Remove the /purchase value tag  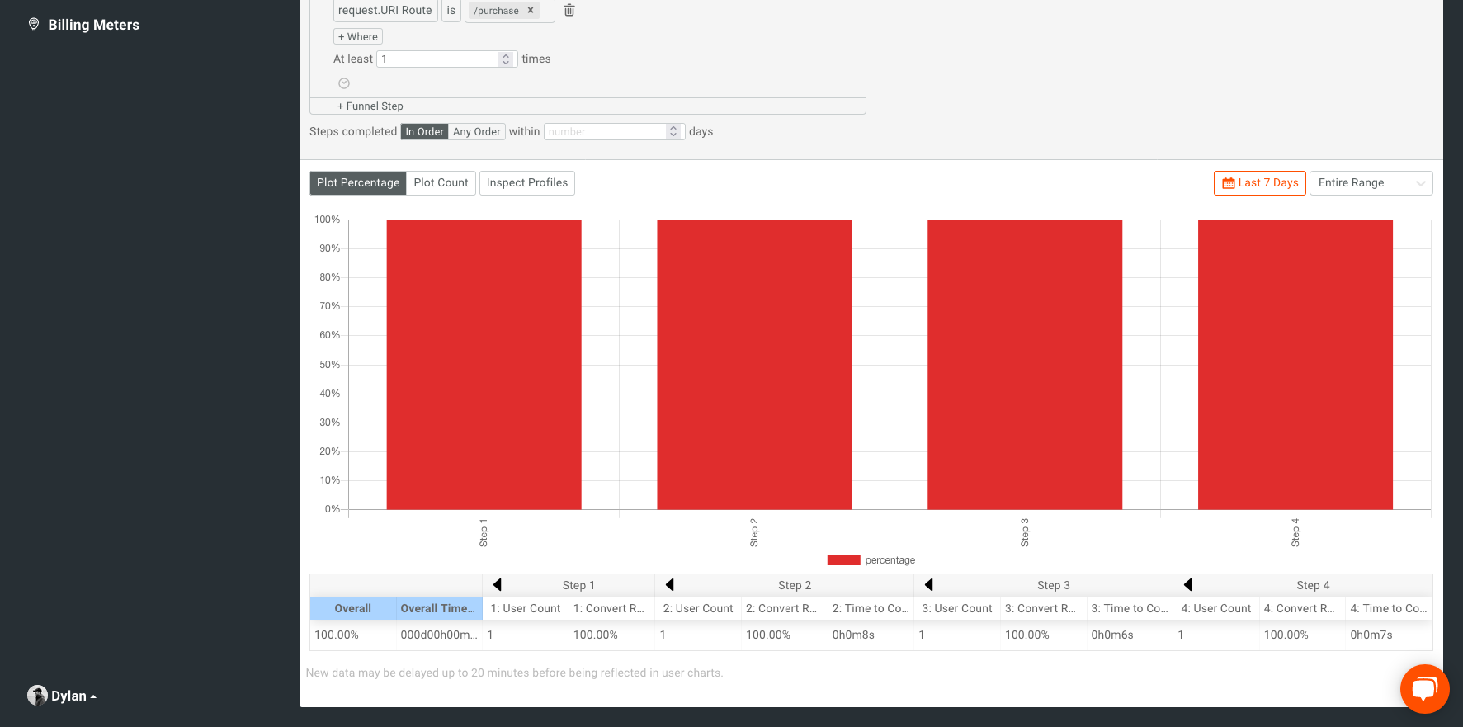[x=531, y=11]
